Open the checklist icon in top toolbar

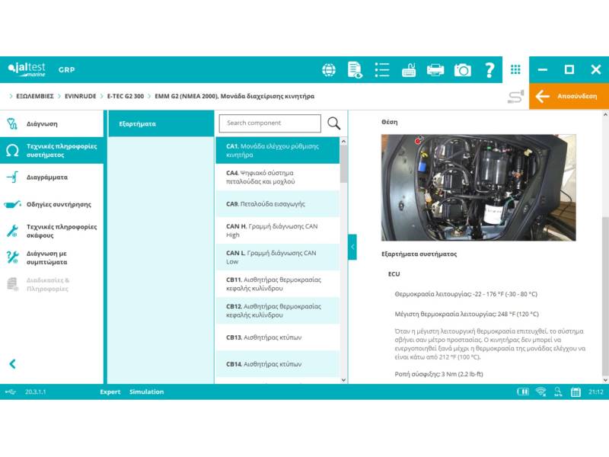coord(382,70)
